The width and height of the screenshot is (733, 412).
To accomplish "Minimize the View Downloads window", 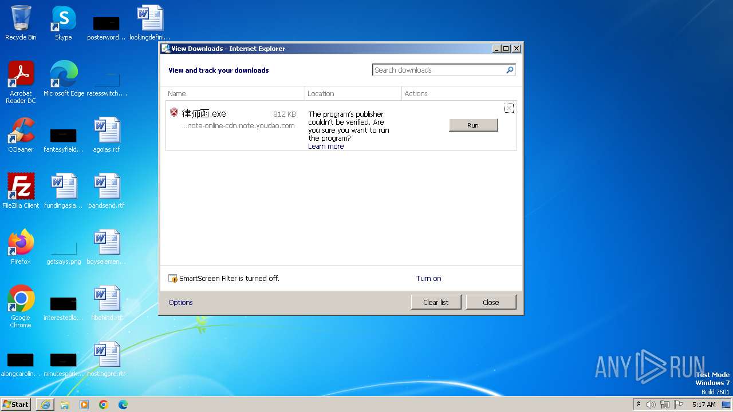I will pyautogui.click(x=497, y=49).
